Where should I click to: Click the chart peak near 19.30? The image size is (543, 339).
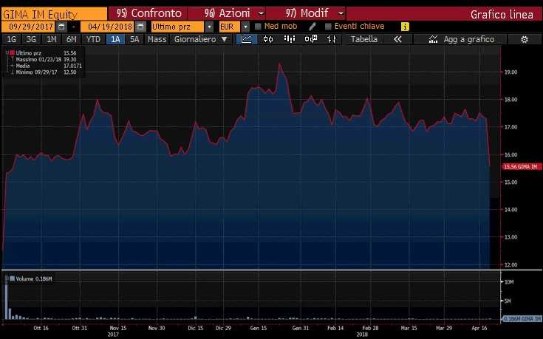280,64
